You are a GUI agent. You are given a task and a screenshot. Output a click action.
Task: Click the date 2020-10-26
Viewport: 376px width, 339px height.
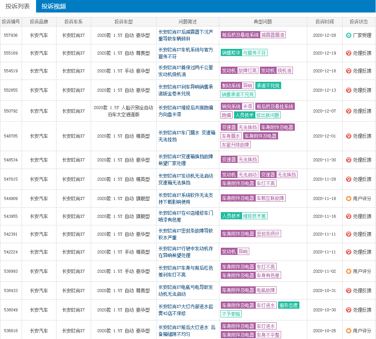coord(325,331)
